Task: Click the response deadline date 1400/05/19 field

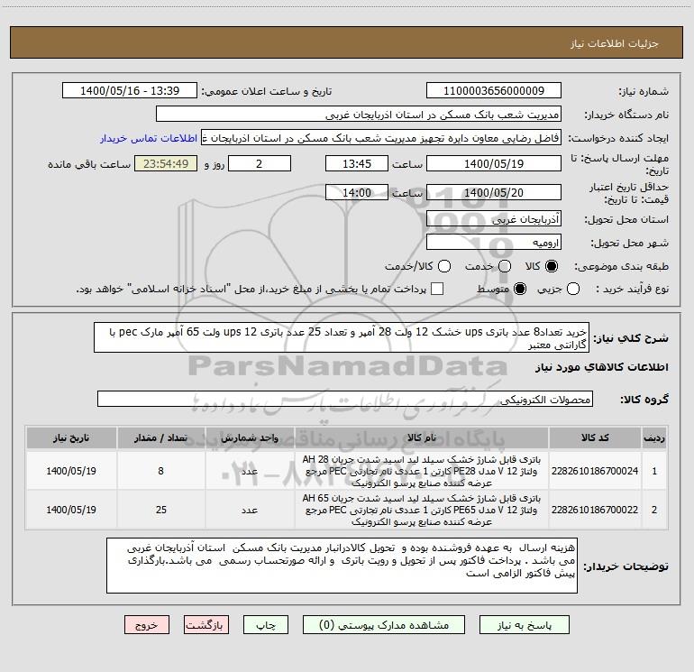Action: [x=494, y=163]
